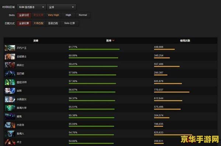Click the green hero portrait in the 57.36% row
The image size is (221, 146).
tap(10, 82)
